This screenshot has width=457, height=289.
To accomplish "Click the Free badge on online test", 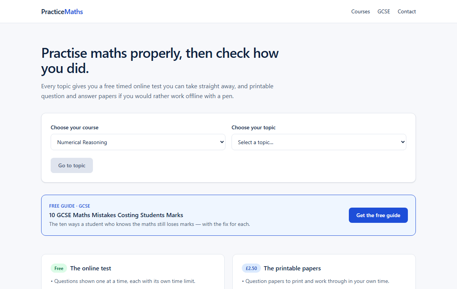I will 59,268.
